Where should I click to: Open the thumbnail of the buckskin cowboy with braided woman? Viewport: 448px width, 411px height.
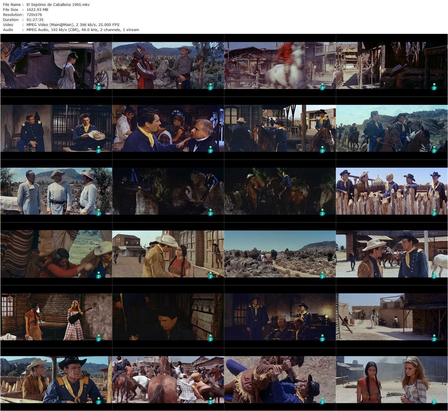pyautogui.click(x=168, y=254)
